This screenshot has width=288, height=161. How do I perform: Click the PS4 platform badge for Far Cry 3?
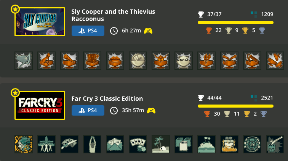[88, 110]
